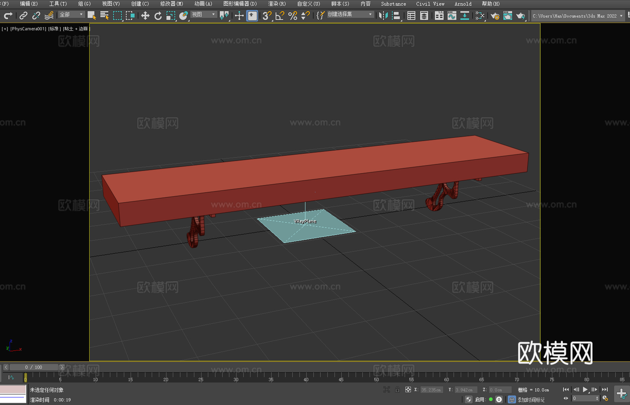
Task: Open the mini curve editor icon
Action: 11,377
